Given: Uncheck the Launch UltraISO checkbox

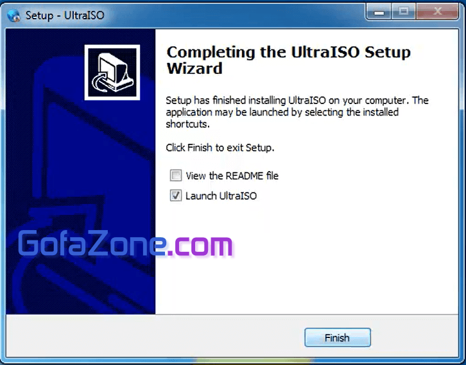Looking at the screenshot, I should point(176,195).
